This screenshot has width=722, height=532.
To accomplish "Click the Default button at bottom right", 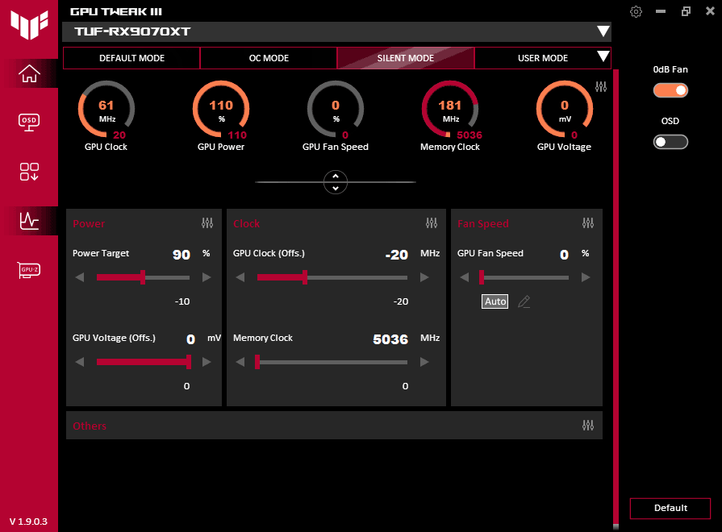I will click(x=670, y=509).
